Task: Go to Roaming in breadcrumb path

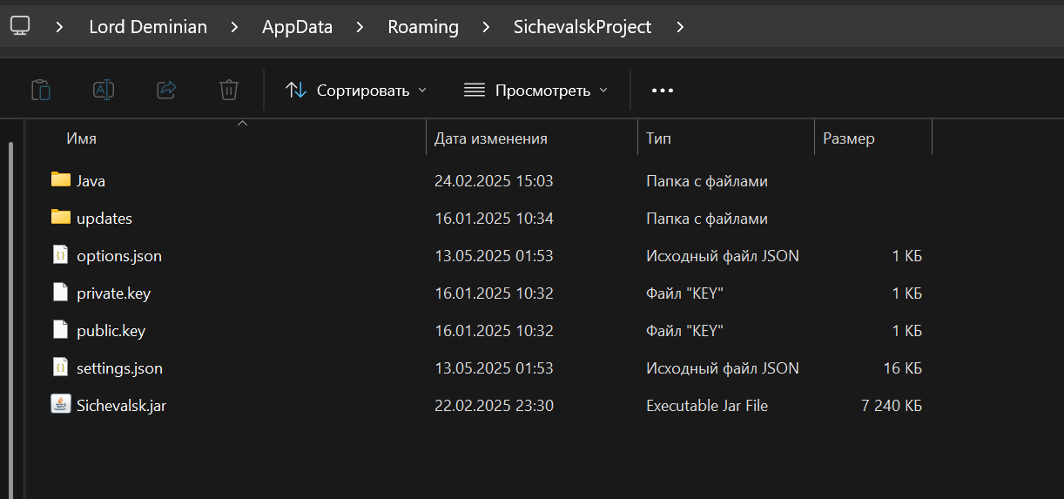Action: [423, 27]
